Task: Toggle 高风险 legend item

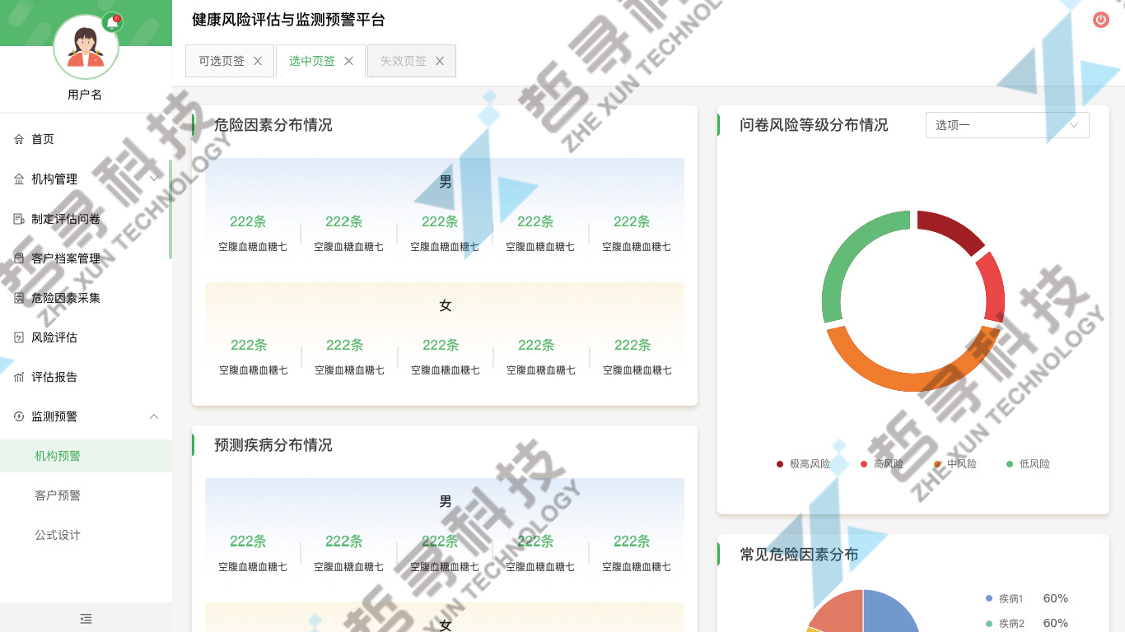Action: [881, 464]
